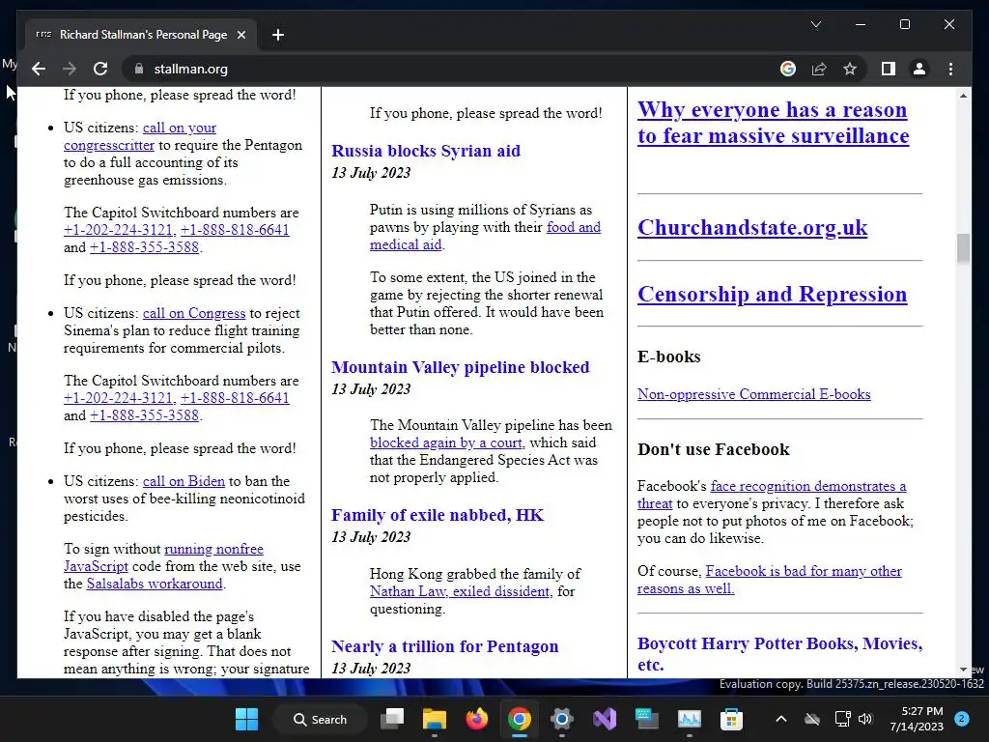
Task: Click scrollbar down arrow
Action: pos(963,670)
